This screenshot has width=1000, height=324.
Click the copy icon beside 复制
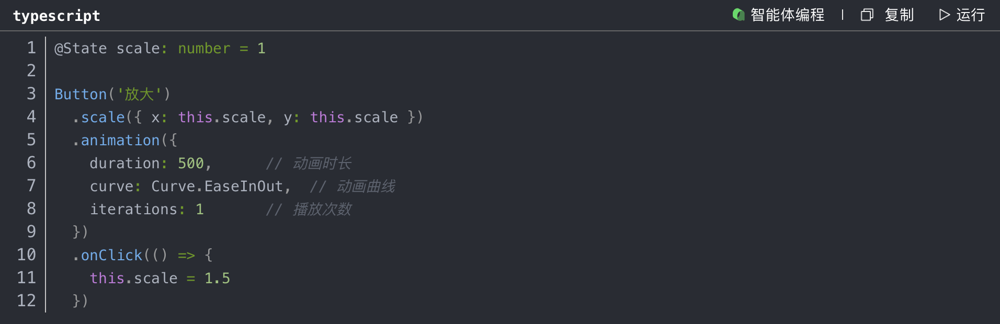tap(867, 15)
